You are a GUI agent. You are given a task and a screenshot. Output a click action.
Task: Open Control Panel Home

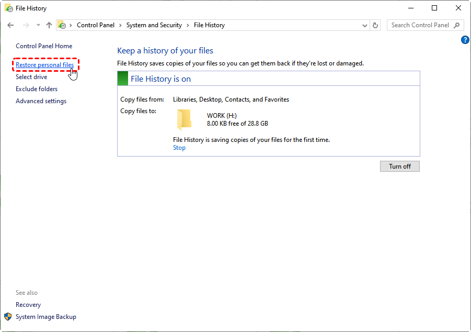[44, 46]
